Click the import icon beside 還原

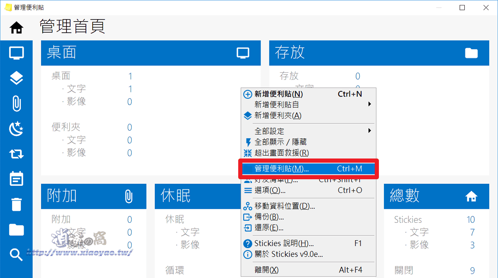(248, 228)
